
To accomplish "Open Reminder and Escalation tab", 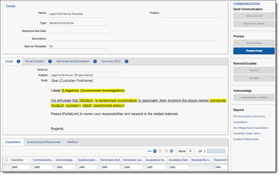I will pyautogui.click(x=73, y=61).
